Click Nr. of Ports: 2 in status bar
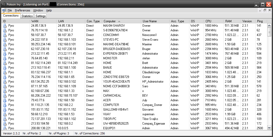Image resolution: width=273 pixels, height=137 pixels. 32,134
